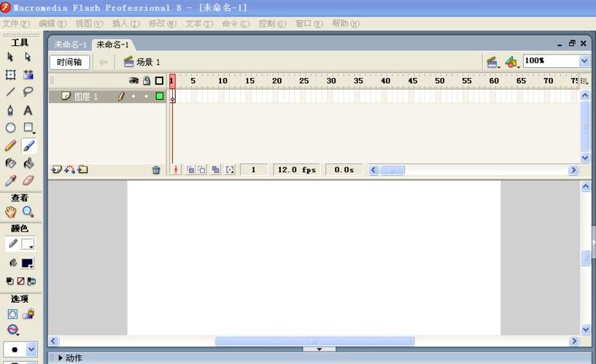This screenshot has height=364, width=596.
Task: Select the Text tool
Action: (x=28, y=110)
